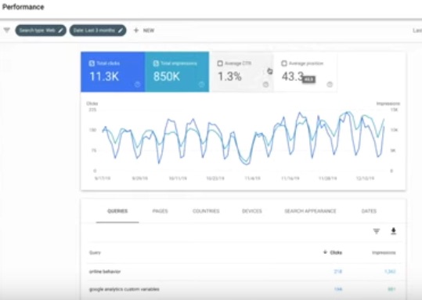Toggle the Total clicks metric card
The height and width of the screenshot is (300, 422).
tap(113, 72)
